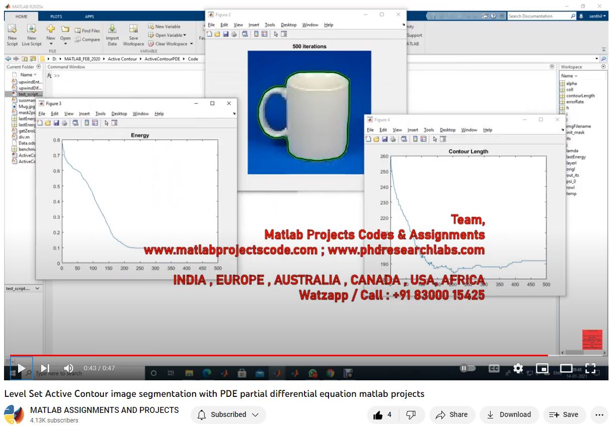Like this video
615x432 pixels.
(382, 415)
